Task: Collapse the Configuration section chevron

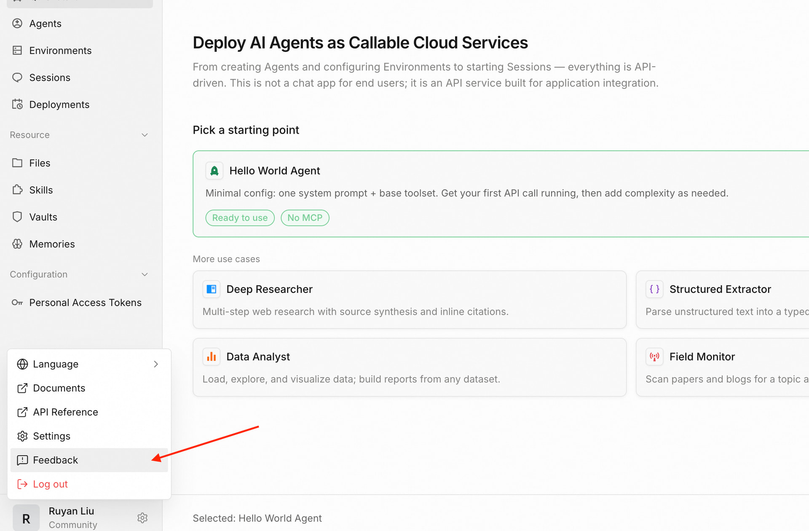Action: pos(145,274)
